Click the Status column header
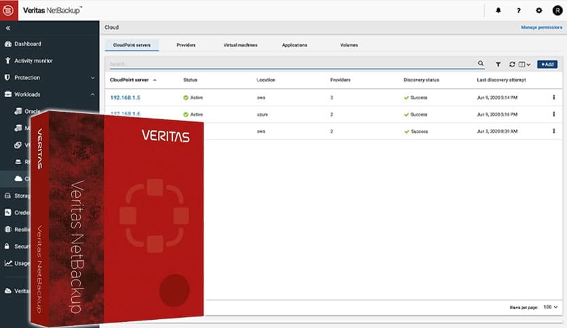This screenshot has height=328, width=567. click(190, 80)
